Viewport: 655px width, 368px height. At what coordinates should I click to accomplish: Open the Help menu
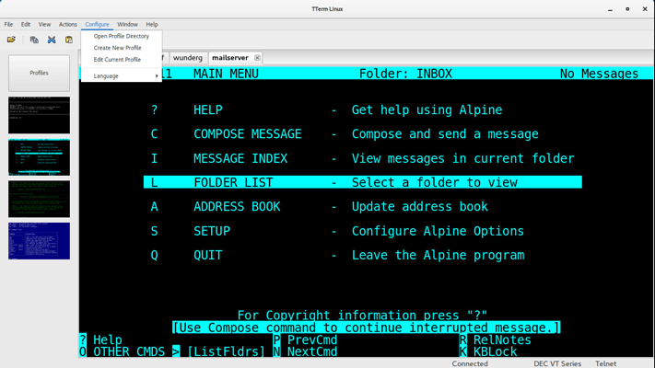(152, 24)
